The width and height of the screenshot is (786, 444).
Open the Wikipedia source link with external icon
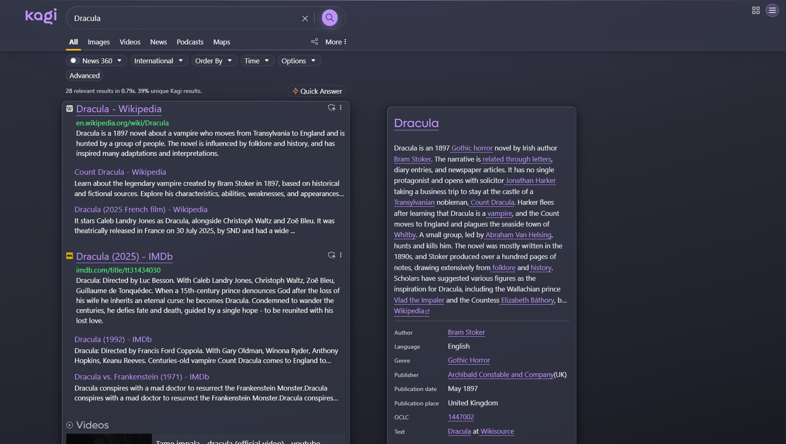[x=412, y=311]
